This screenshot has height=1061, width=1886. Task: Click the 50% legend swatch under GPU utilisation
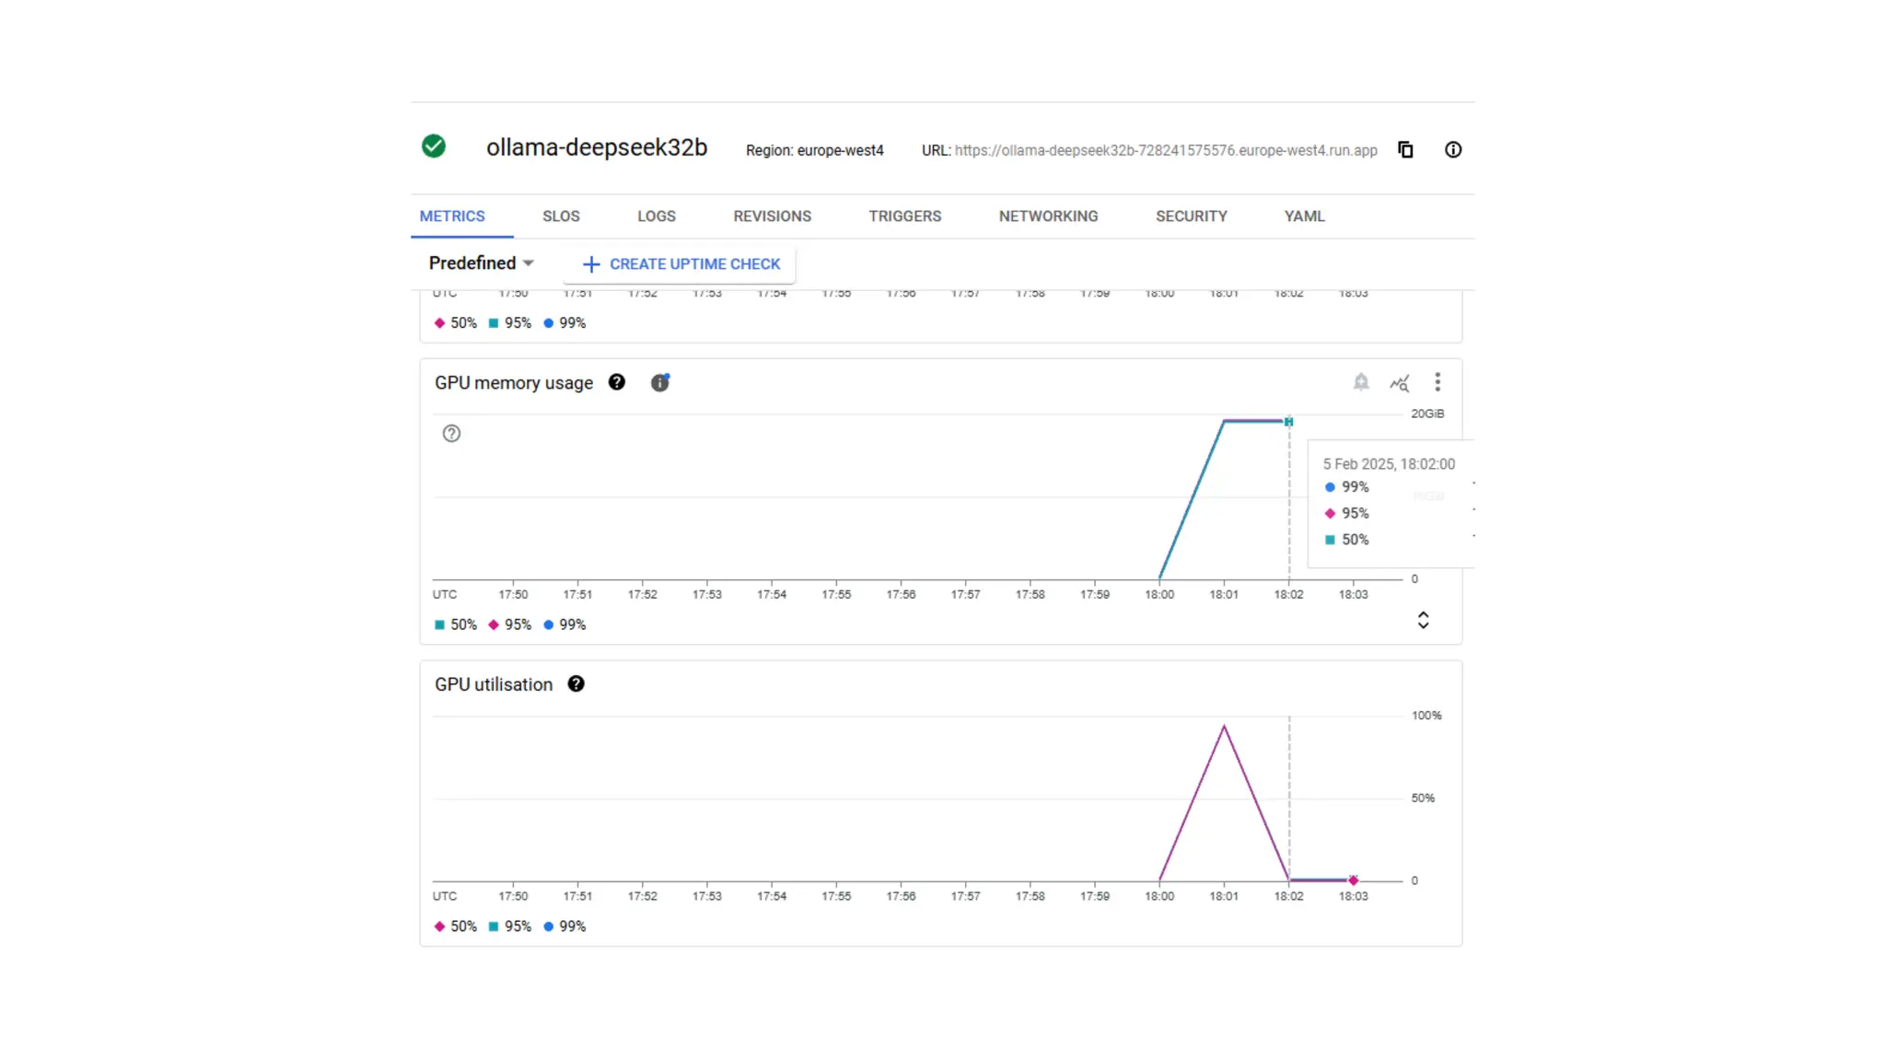(x=440, y=927)
